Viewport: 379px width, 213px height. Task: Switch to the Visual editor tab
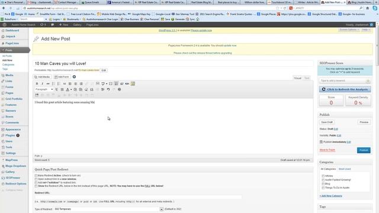coord(297,78)
